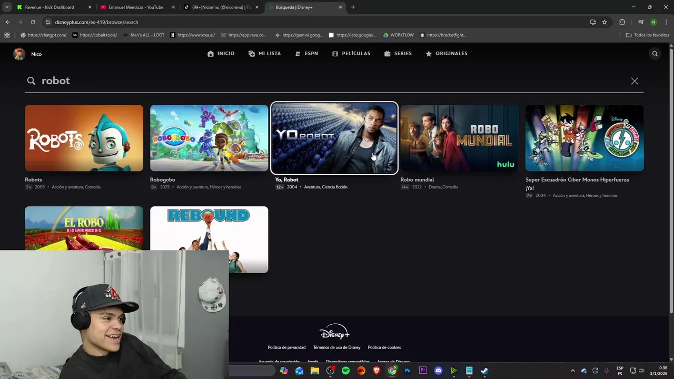Open Política de cookies link
The image size is (674, 379).
tap(384, 347)
